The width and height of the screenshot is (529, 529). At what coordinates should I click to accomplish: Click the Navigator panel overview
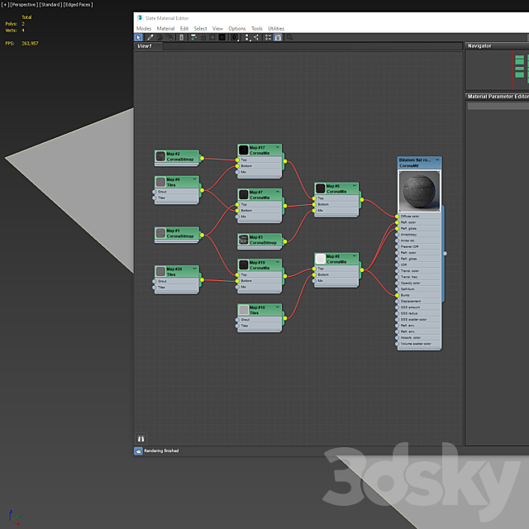[498, 69]
